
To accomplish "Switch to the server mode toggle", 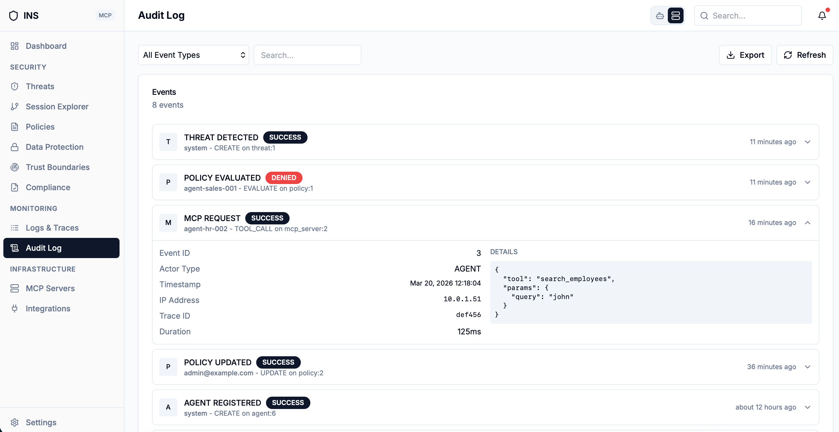I will [x=675, y=16].
